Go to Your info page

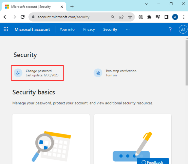tap(67, 29)
